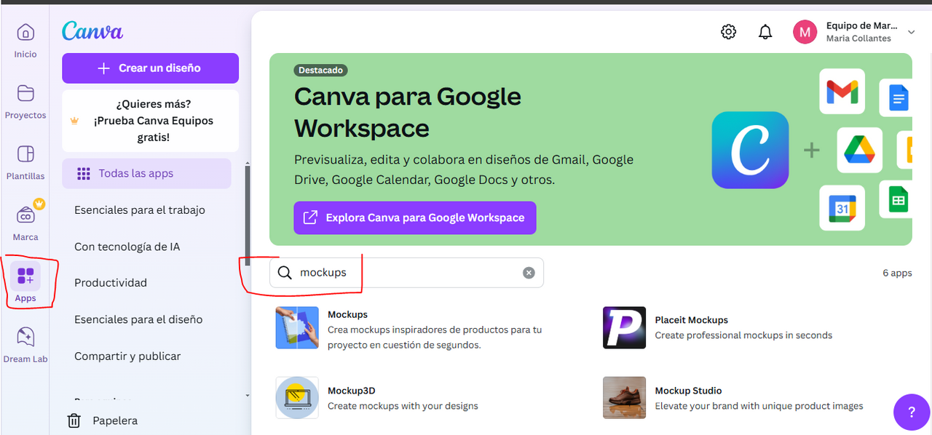Select Todas las apps category
Viewport: 932px width, 435px height.
point(146,173)
